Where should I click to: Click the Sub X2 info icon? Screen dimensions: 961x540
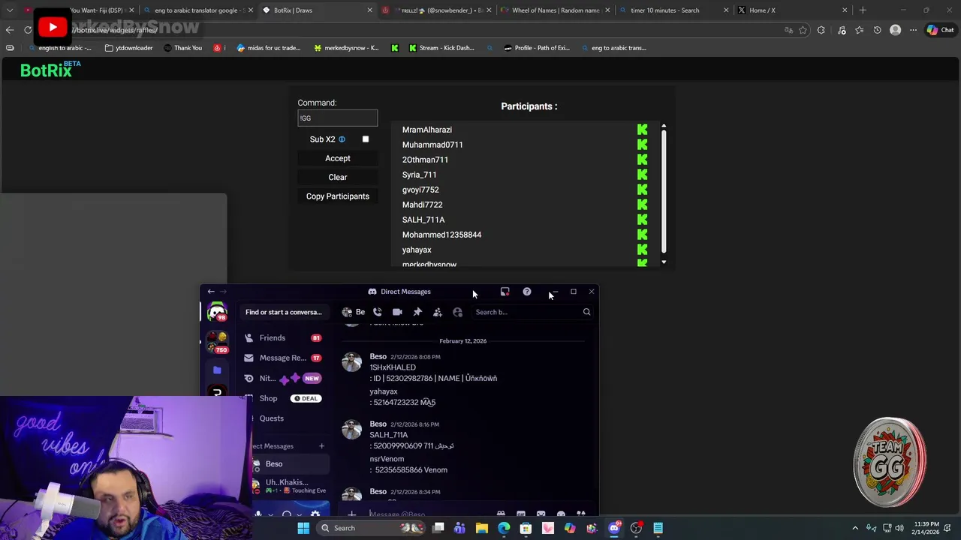coord(342,139)
